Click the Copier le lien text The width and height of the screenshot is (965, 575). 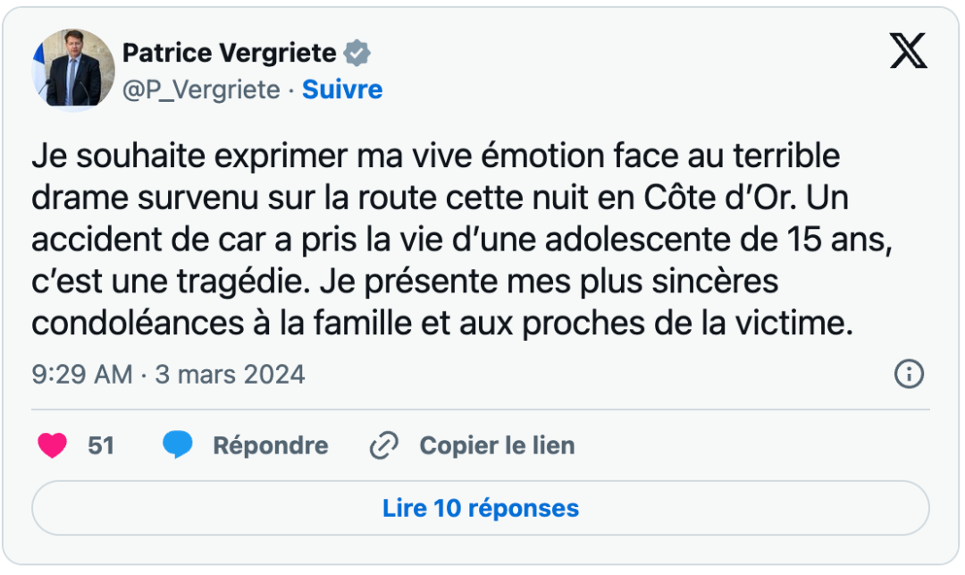497,445
